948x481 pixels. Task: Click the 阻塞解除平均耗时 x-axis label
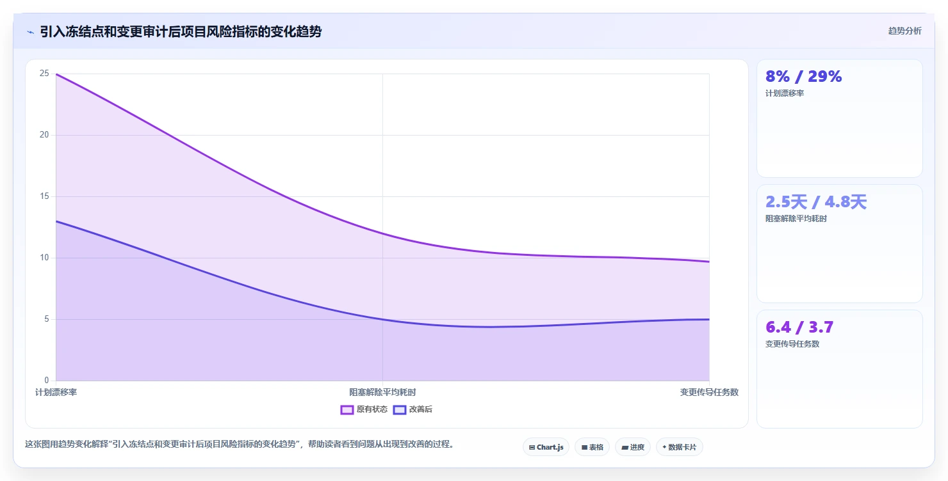point(382,392)
